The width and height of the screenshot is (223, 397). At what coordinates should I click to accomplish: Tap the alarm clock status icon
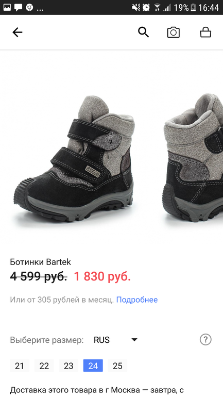[x=146, y=8]
